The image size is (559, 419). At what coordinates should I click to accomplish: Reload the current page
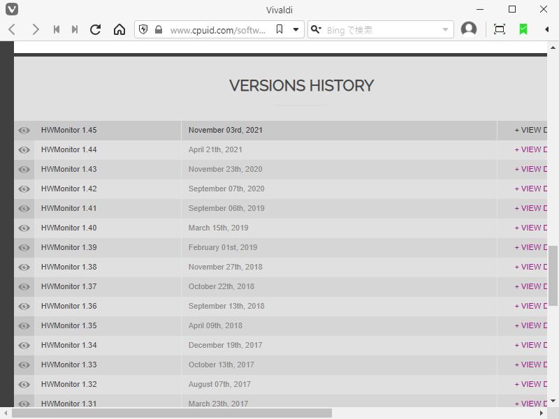coord(95,29)
